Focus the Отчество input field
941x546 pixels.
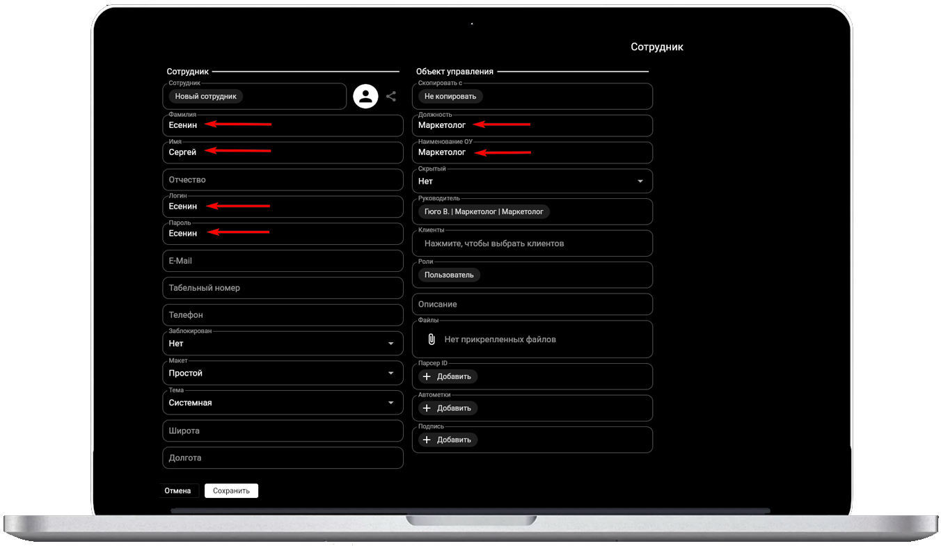[x=283, y=179]
